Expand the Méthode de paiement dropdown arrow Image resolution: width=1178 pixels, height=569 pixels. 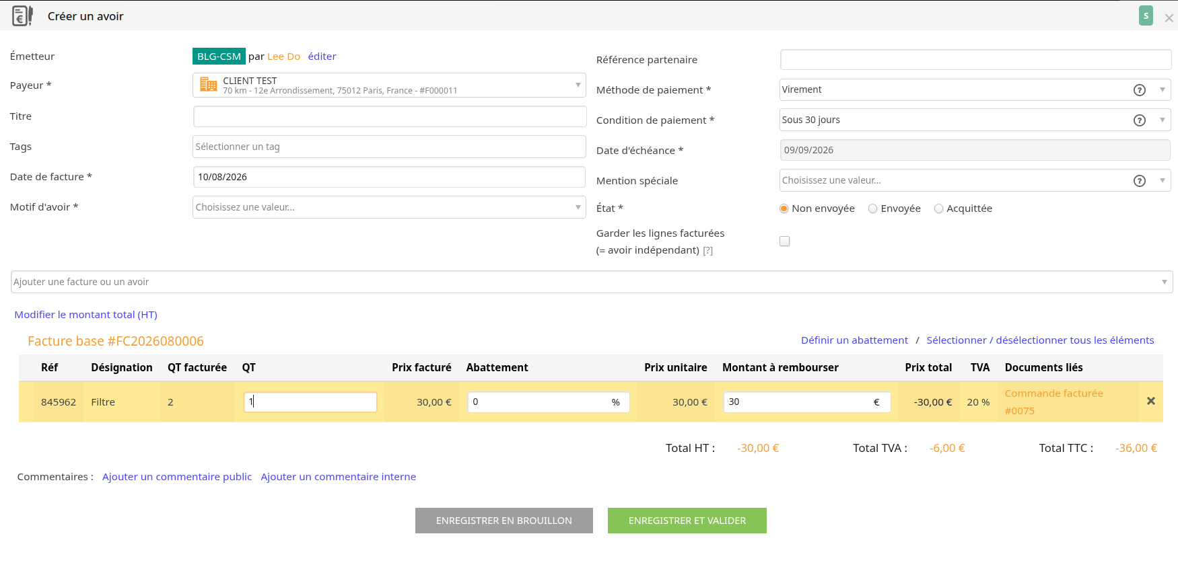click(x=1163, y=90)
